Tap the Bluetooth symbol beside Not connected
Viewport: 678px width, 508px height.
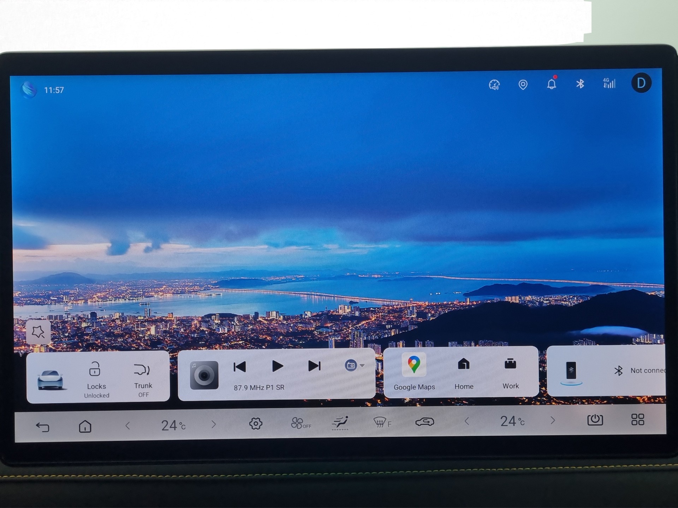(x=618, y=370)
